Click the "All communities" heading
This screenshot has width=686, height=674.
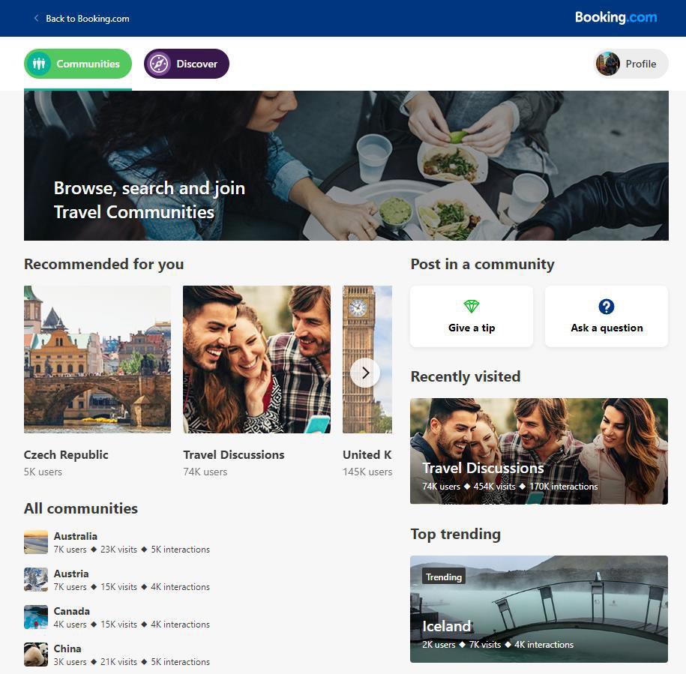81,508
